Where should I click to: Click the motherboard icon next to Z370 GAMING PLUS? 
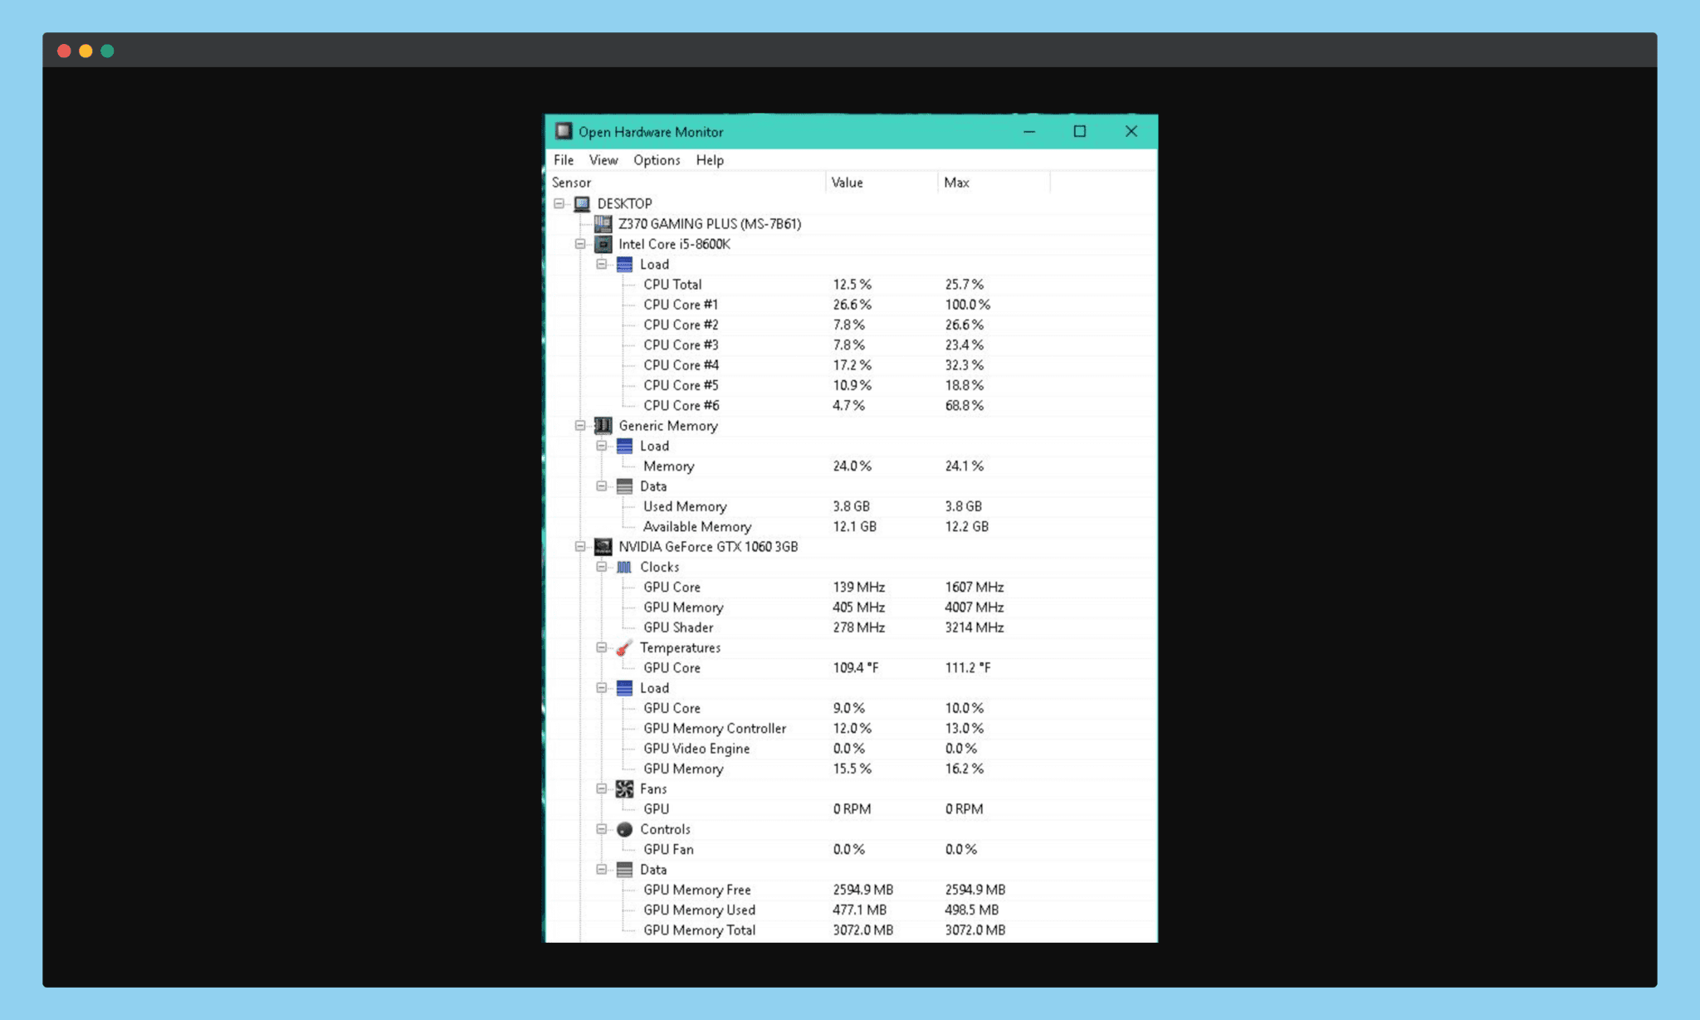click(x=604, y=223)
